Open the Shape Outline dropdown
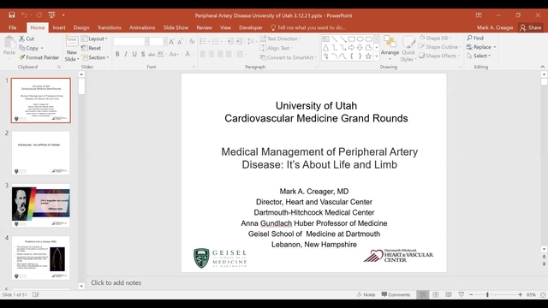The width and height of the screenshot is (548, 308). tap(440, 47)
